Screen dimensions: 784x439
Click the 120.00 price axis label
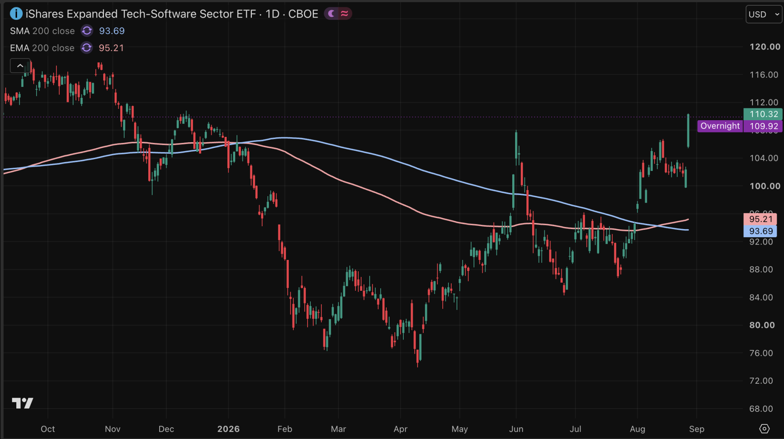tap(765, 47)
